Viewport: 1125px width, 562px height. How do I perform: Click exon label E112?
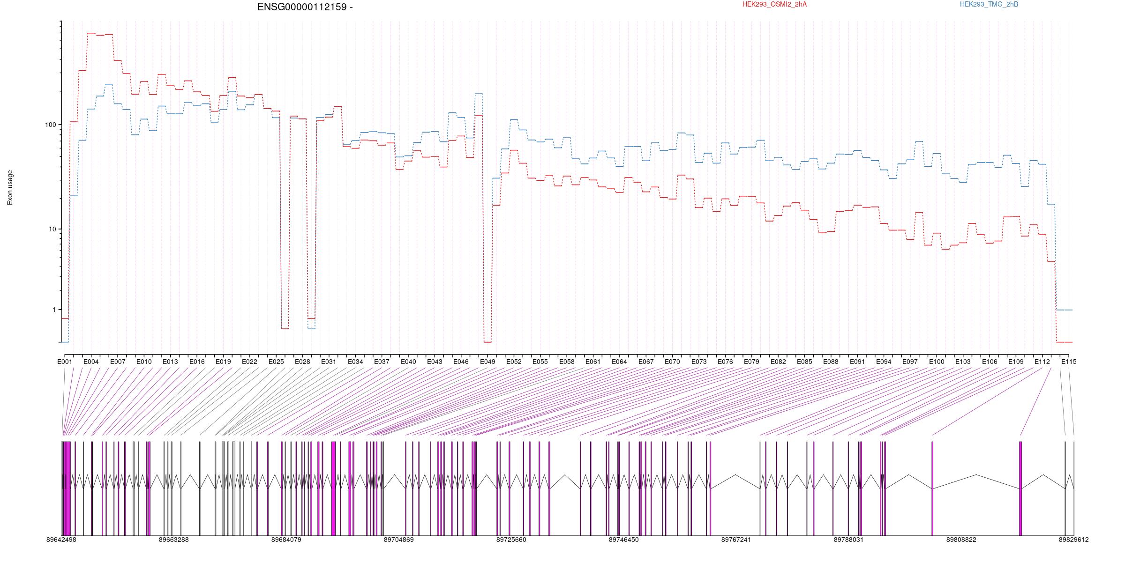pyautogui.click(x=1042, y=362)
